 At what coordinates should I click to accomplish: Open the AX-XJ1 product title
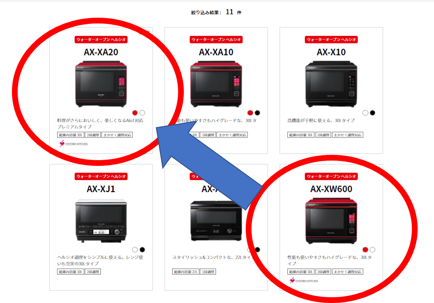coord(101,189)
